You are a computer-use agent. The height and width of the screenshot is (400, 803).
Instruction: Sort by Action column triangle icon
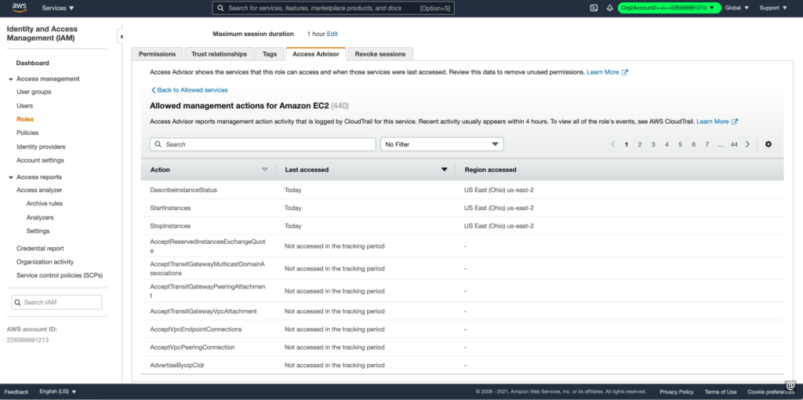tap(265, 169)
